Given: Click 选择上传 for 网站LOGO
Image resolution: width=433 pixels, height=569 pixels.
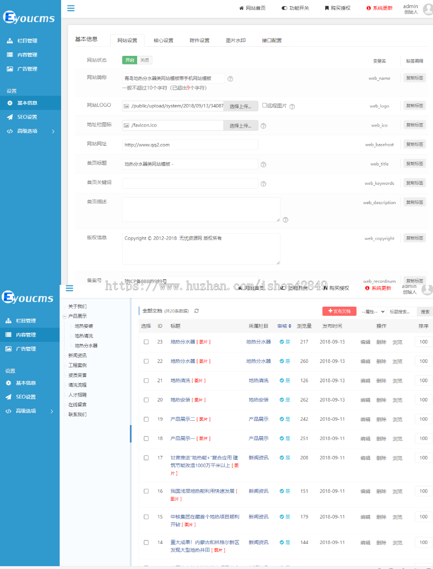Looking at the screenshot, I should [241, 106].
